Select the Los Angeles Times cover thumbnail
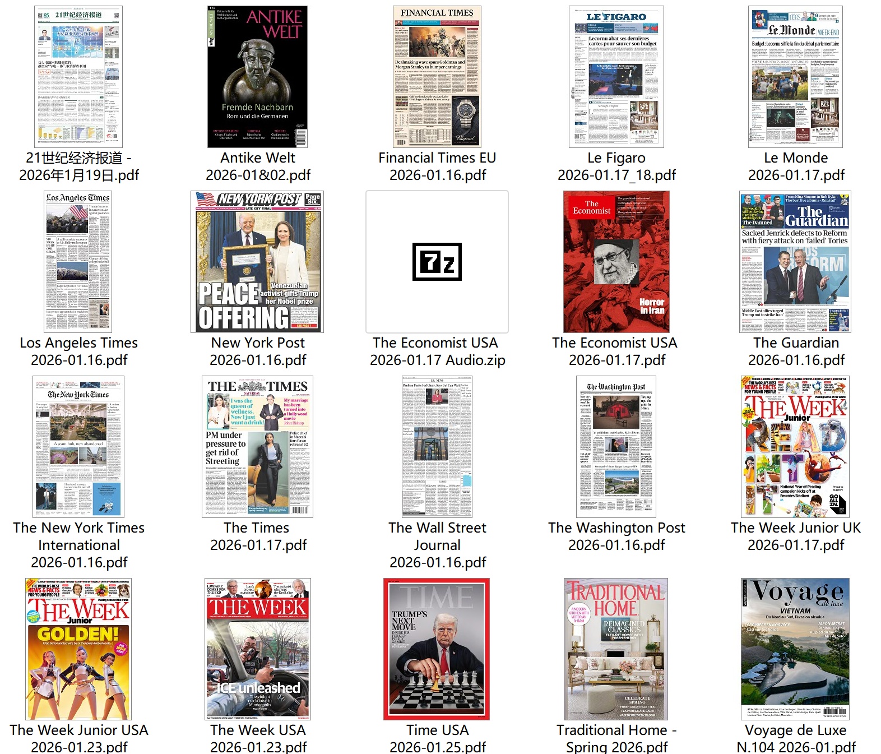Image resolution: width=881 pixels, height=754 pixels. [78, 262]
